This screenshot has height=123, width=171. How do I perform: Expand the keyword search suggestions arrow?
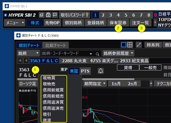tap(91, 54)
